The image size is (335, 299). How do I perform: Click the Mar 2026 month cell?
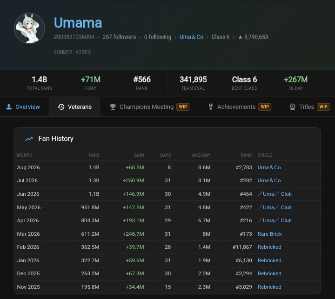28,234
